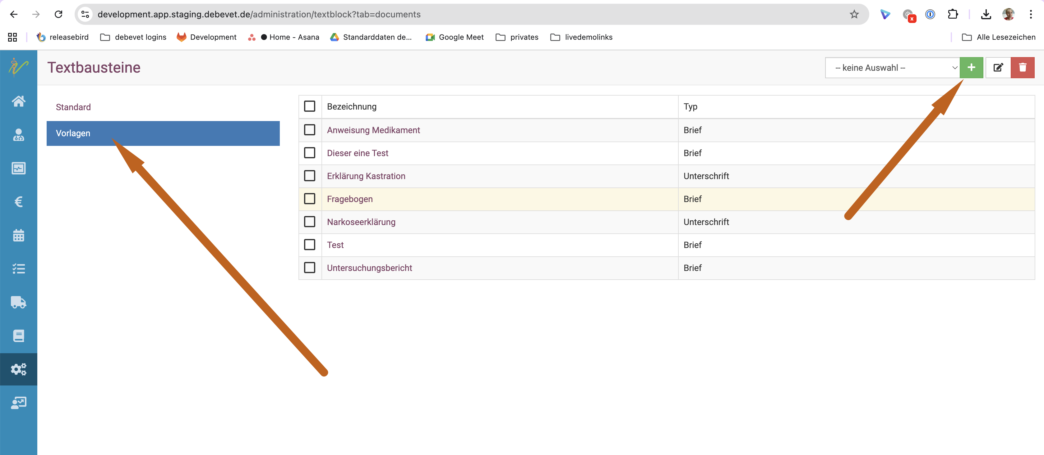Open the delivery truck sidebar icon
1044x455 pixels.
[x=19, y=302]
